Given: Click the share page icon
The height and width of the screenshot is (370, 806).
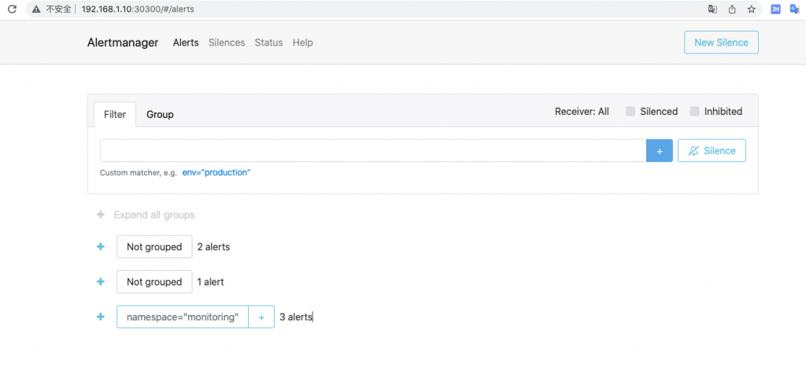Looking at the screenshot, I should point(732,9).
